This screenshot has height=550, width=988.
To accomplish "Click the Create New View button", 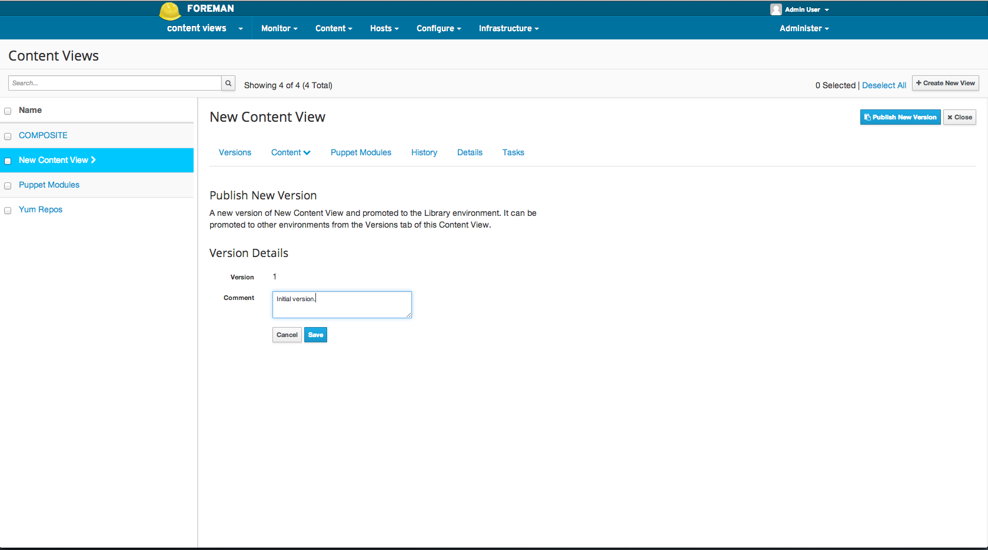I will pyautogui.click(x=945, y=83).
